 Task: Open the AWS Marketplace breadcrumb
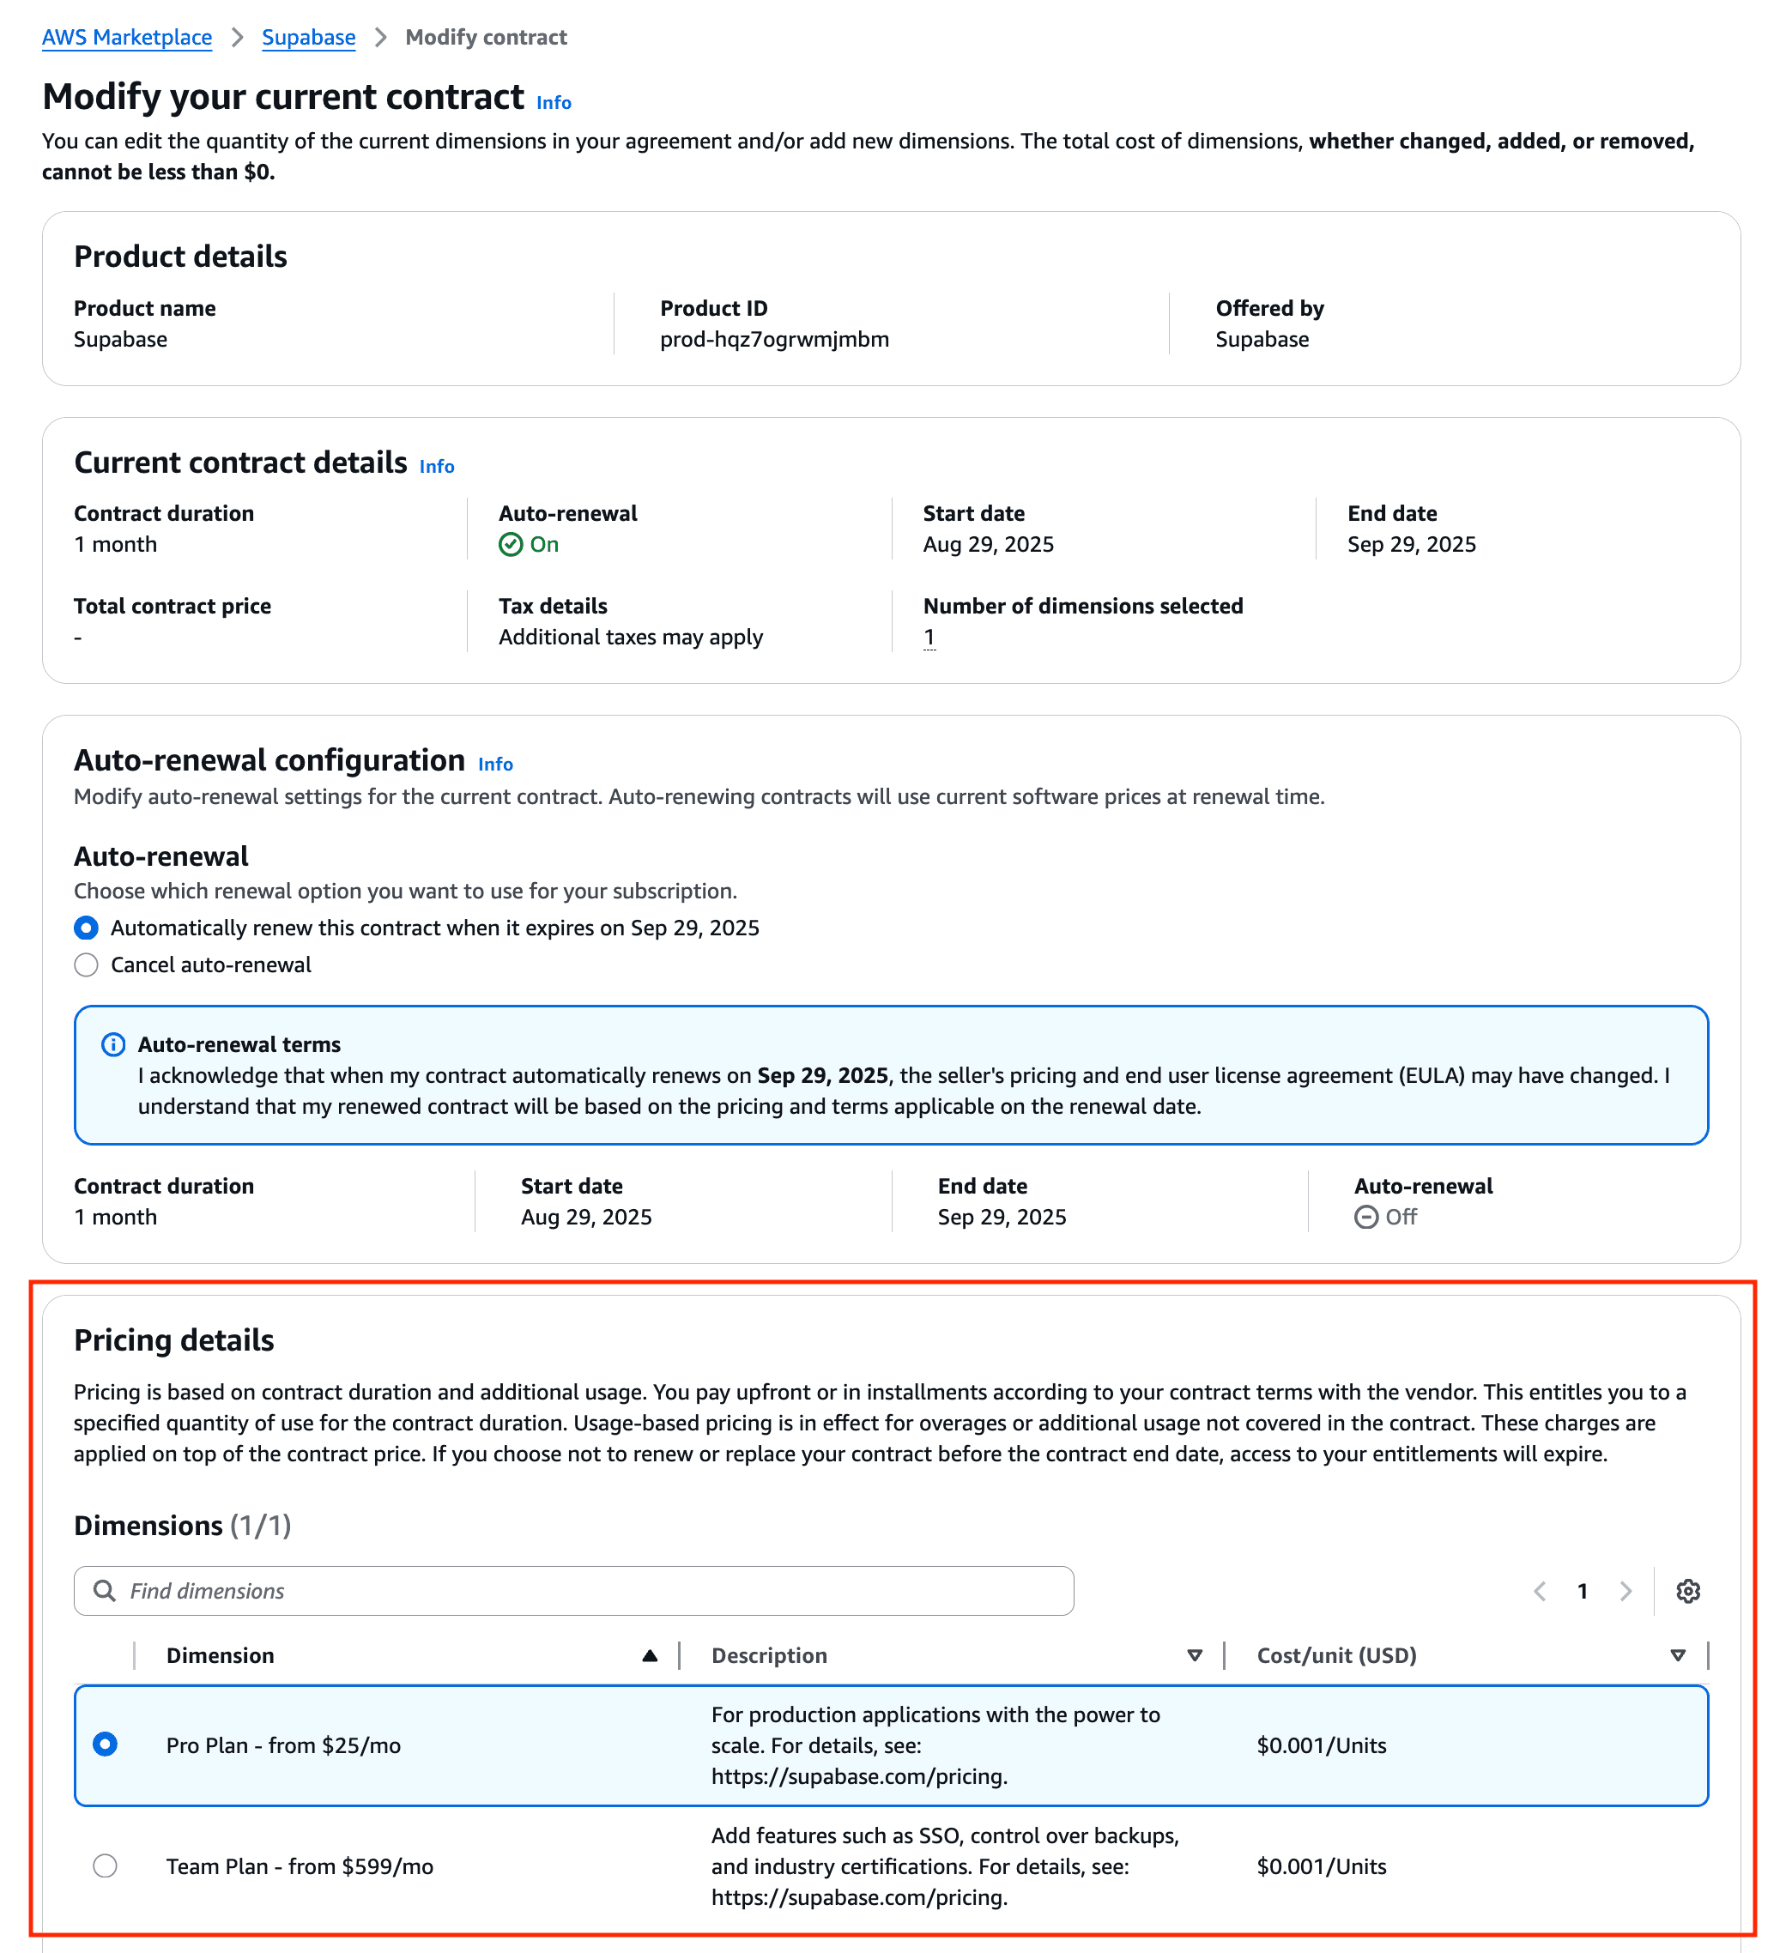[126, 37]
